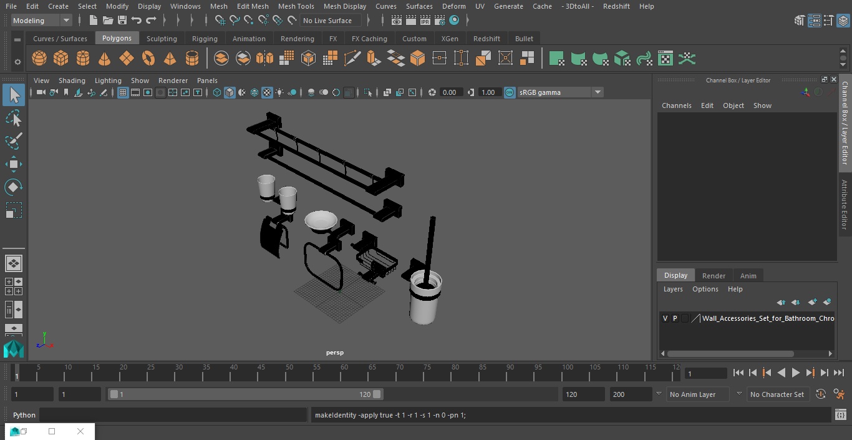Click the Save Scene icon
The width and height of the screenshot is (852, 440).
122,21
